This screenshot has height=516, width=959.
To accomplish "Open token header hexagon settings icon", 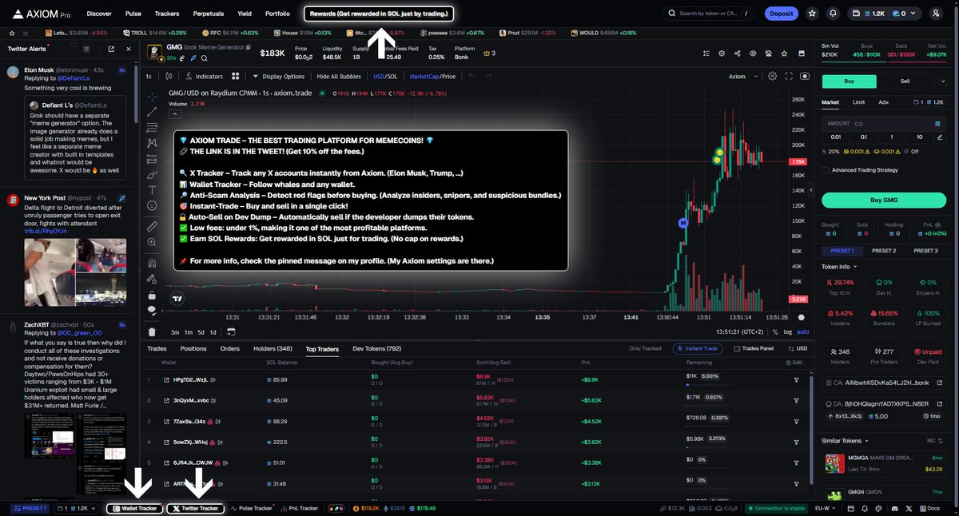I will click(x=722, y=54).
